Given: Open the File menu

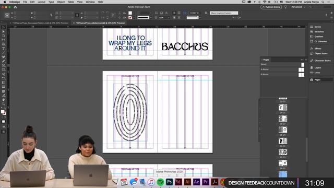Looking at the screenshot, I should click(25, 2).
